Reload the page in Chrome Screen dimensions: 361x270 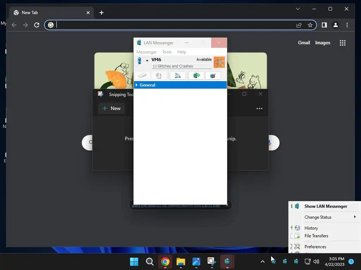37,25
